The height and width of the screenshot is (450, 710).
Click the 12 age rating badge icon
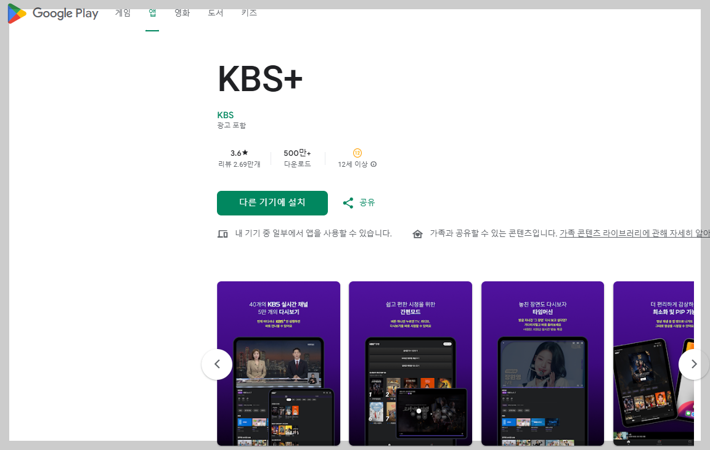point(357,153)
